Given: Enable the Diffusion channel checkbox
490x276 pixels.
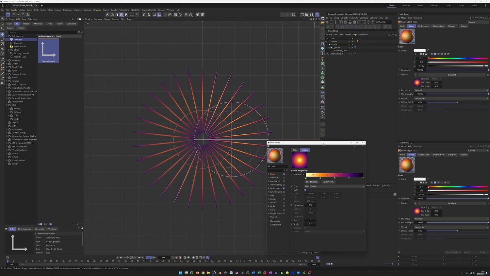Looking at the screenshot, I should [284, 178].
